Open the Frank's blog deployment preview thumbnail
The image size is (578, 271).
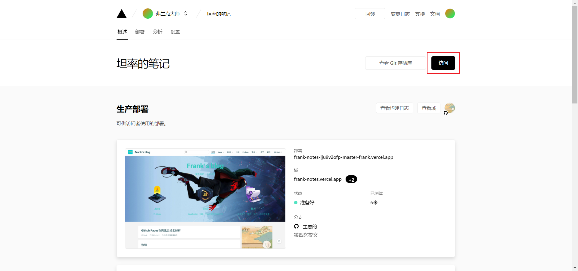(x=205, y=199)
